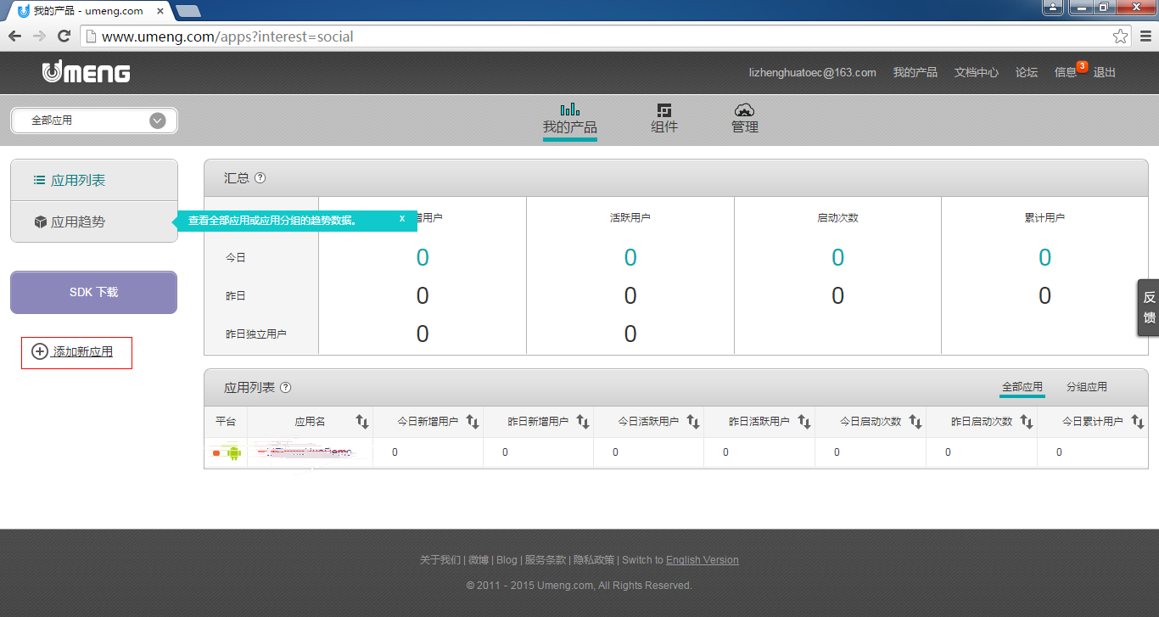Open the 组件 components tab
Image resolution: width=1159 pixels, height=617 pixels.
coord(664,120)
